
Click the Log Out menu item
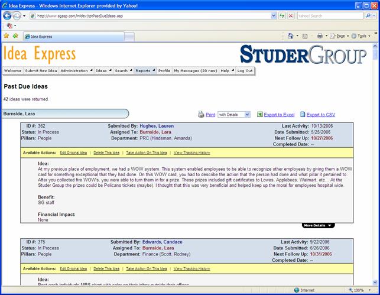pyautogui.click(x=245, y=70)
